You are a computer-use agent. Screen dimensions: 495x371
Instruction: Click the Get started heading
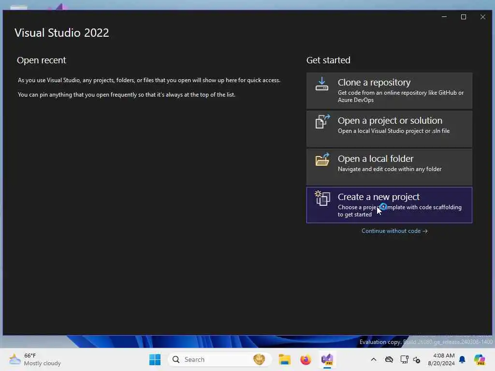coord(328,60)
